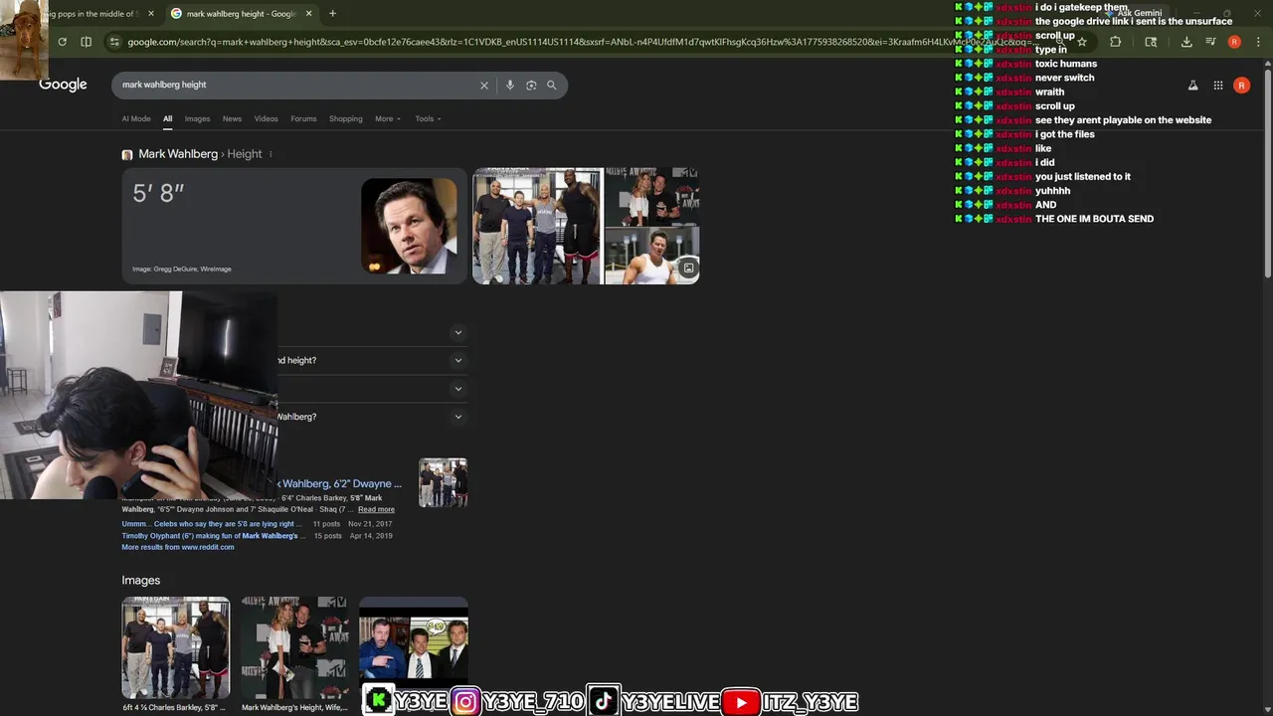1273x716 pixels.
Task: Click the Images section heading
Action: tap(141, 580)
